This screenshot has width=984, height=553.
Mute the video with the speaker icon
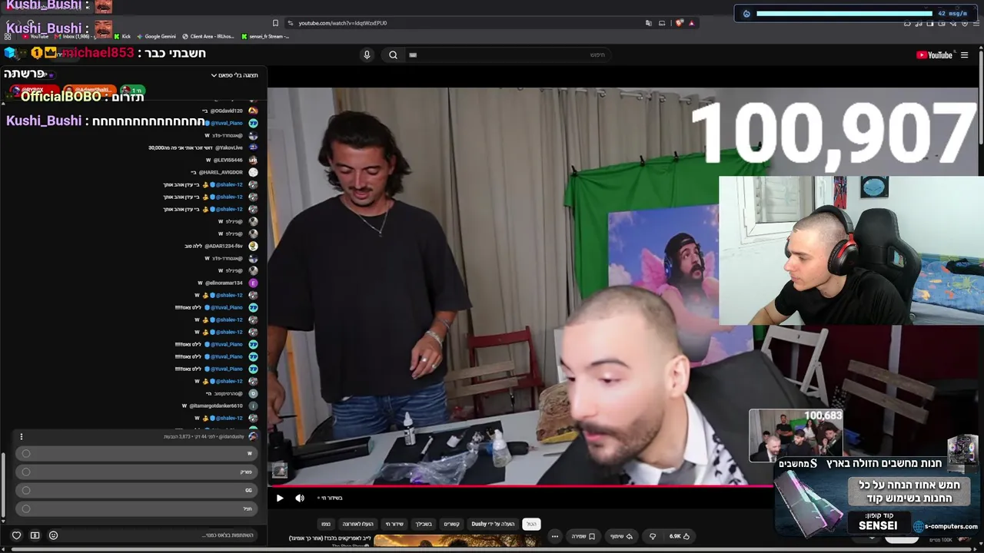300,498
